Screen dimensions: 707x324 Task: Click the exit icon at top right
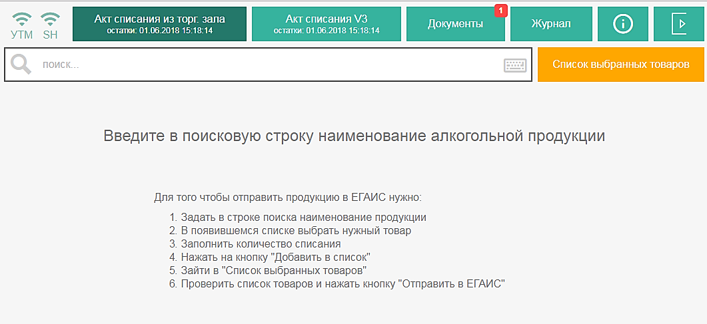[680, 24]
